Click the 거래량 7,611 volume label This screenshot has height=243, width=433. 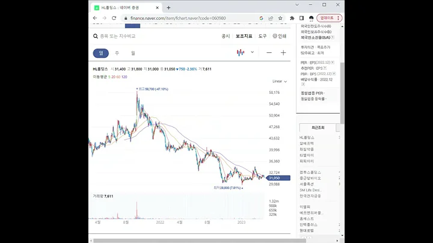click(x=103, y=196)
